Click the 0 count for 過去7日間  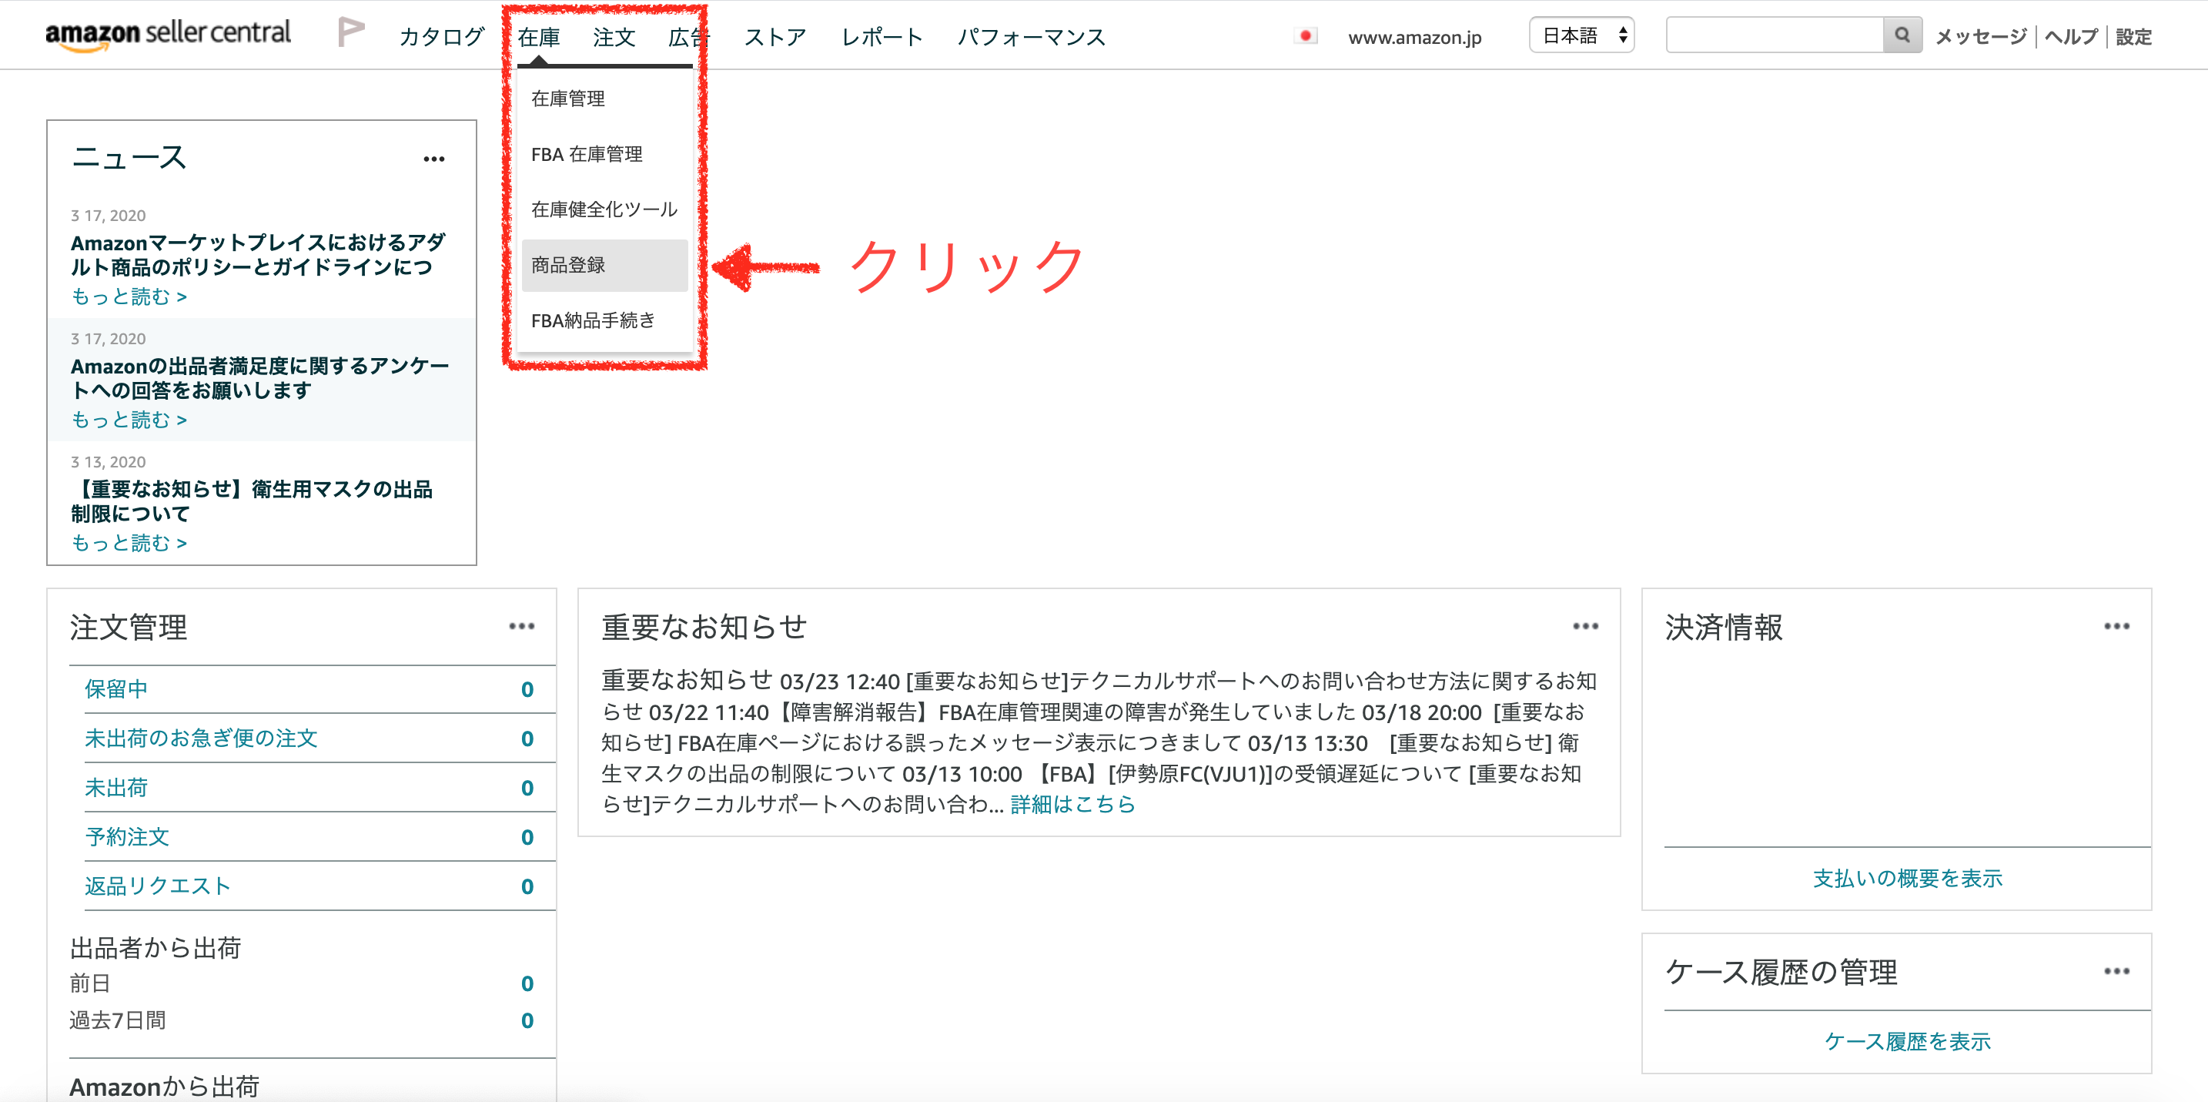527,1020
